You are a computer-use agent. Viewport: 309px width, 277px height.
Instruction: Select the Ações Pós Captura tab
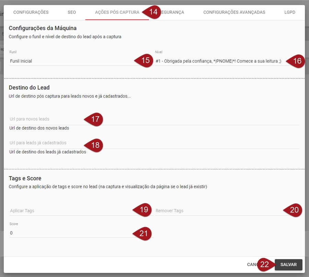(117, 12)
